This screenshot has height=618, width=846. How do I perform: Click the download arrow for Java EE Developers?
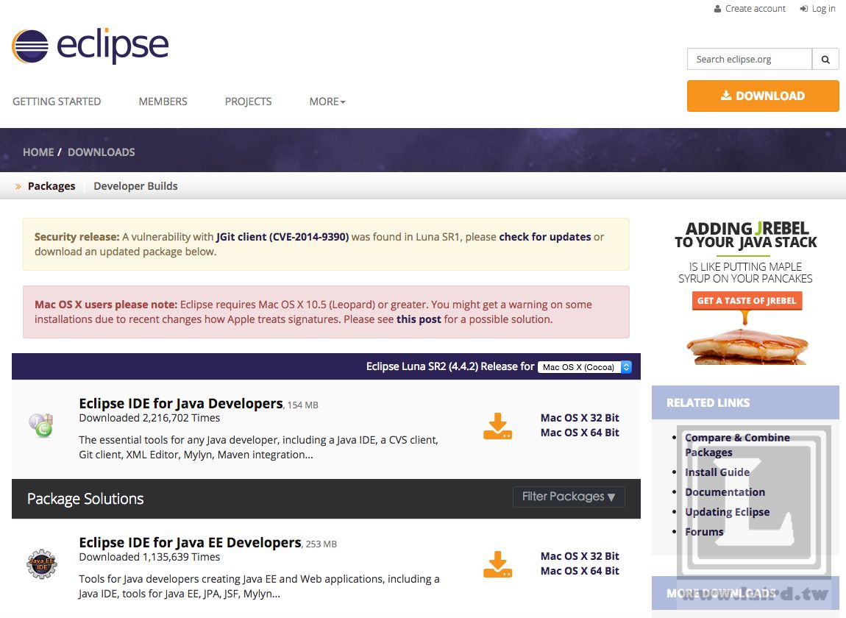[497, 564]
